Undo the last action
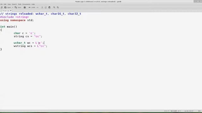Screen dimensions: 202x113 [x=32, y=8]
